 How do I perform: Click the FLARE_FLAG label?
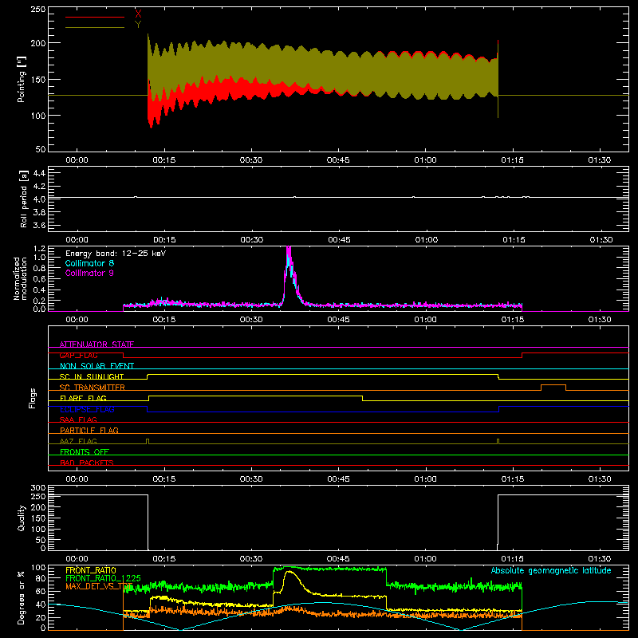(83, 398)
